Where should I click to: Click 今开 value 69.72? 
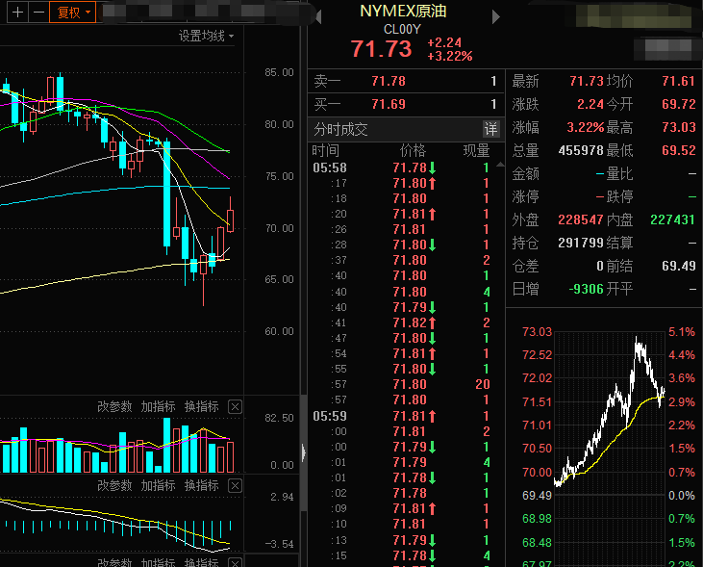(x=679, y=104)
